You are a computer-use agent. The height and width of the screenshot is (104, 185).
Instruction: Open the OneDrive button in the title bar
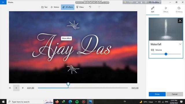154,2
